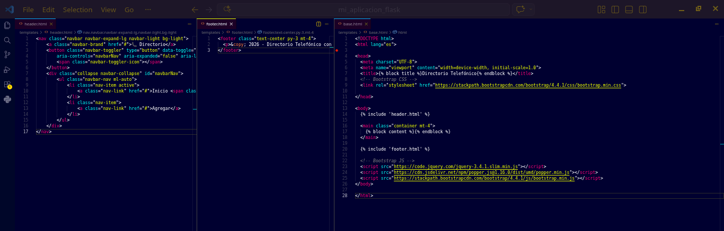Expand the footer.html breadcrumb
The height and width of the screenshot is (231, 724).
[x=242, y=33]
